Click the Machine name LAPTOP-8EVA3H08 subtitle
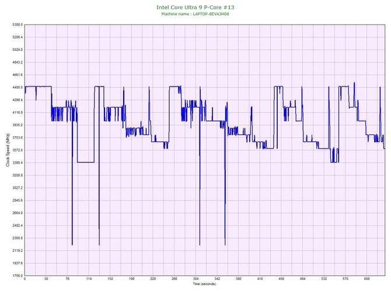This screenshot has height=294, width=391. click(x=195, y=14)
